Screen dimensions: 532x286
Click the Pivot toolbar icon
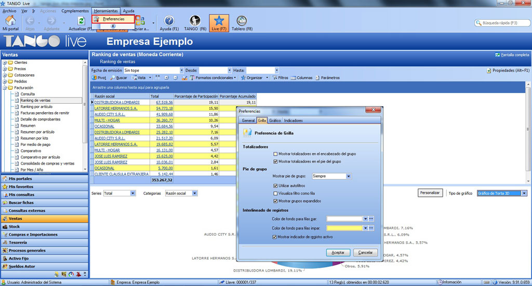click(x=99, y=78)
